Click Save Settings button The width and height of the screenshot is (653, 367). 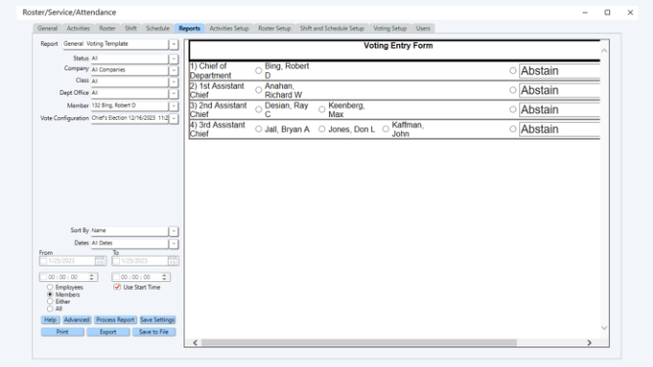tap(157, 320)
